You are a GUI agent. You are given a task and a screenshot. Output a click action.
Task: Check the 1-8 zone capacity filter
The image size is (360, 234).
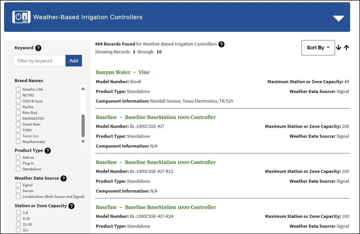tap(18, 213)
